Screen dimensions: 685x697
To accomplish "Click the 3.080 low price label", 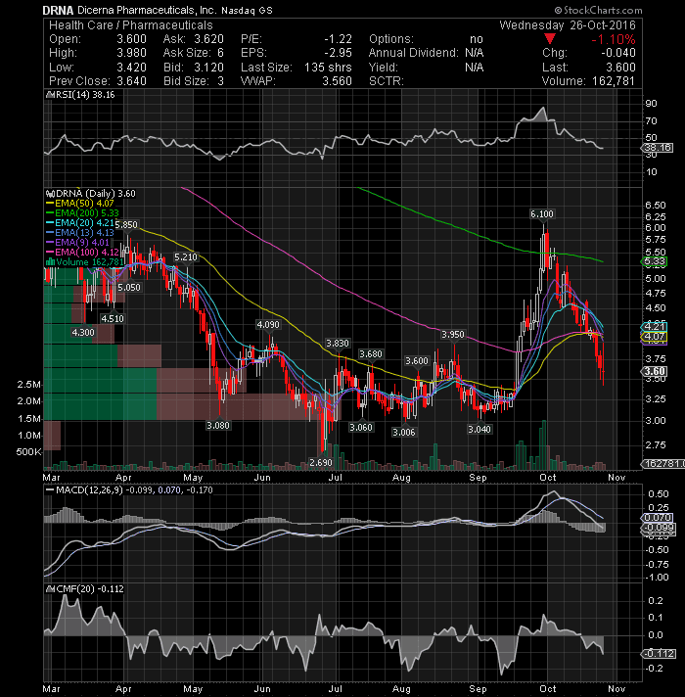I will (x=218, y=426).
